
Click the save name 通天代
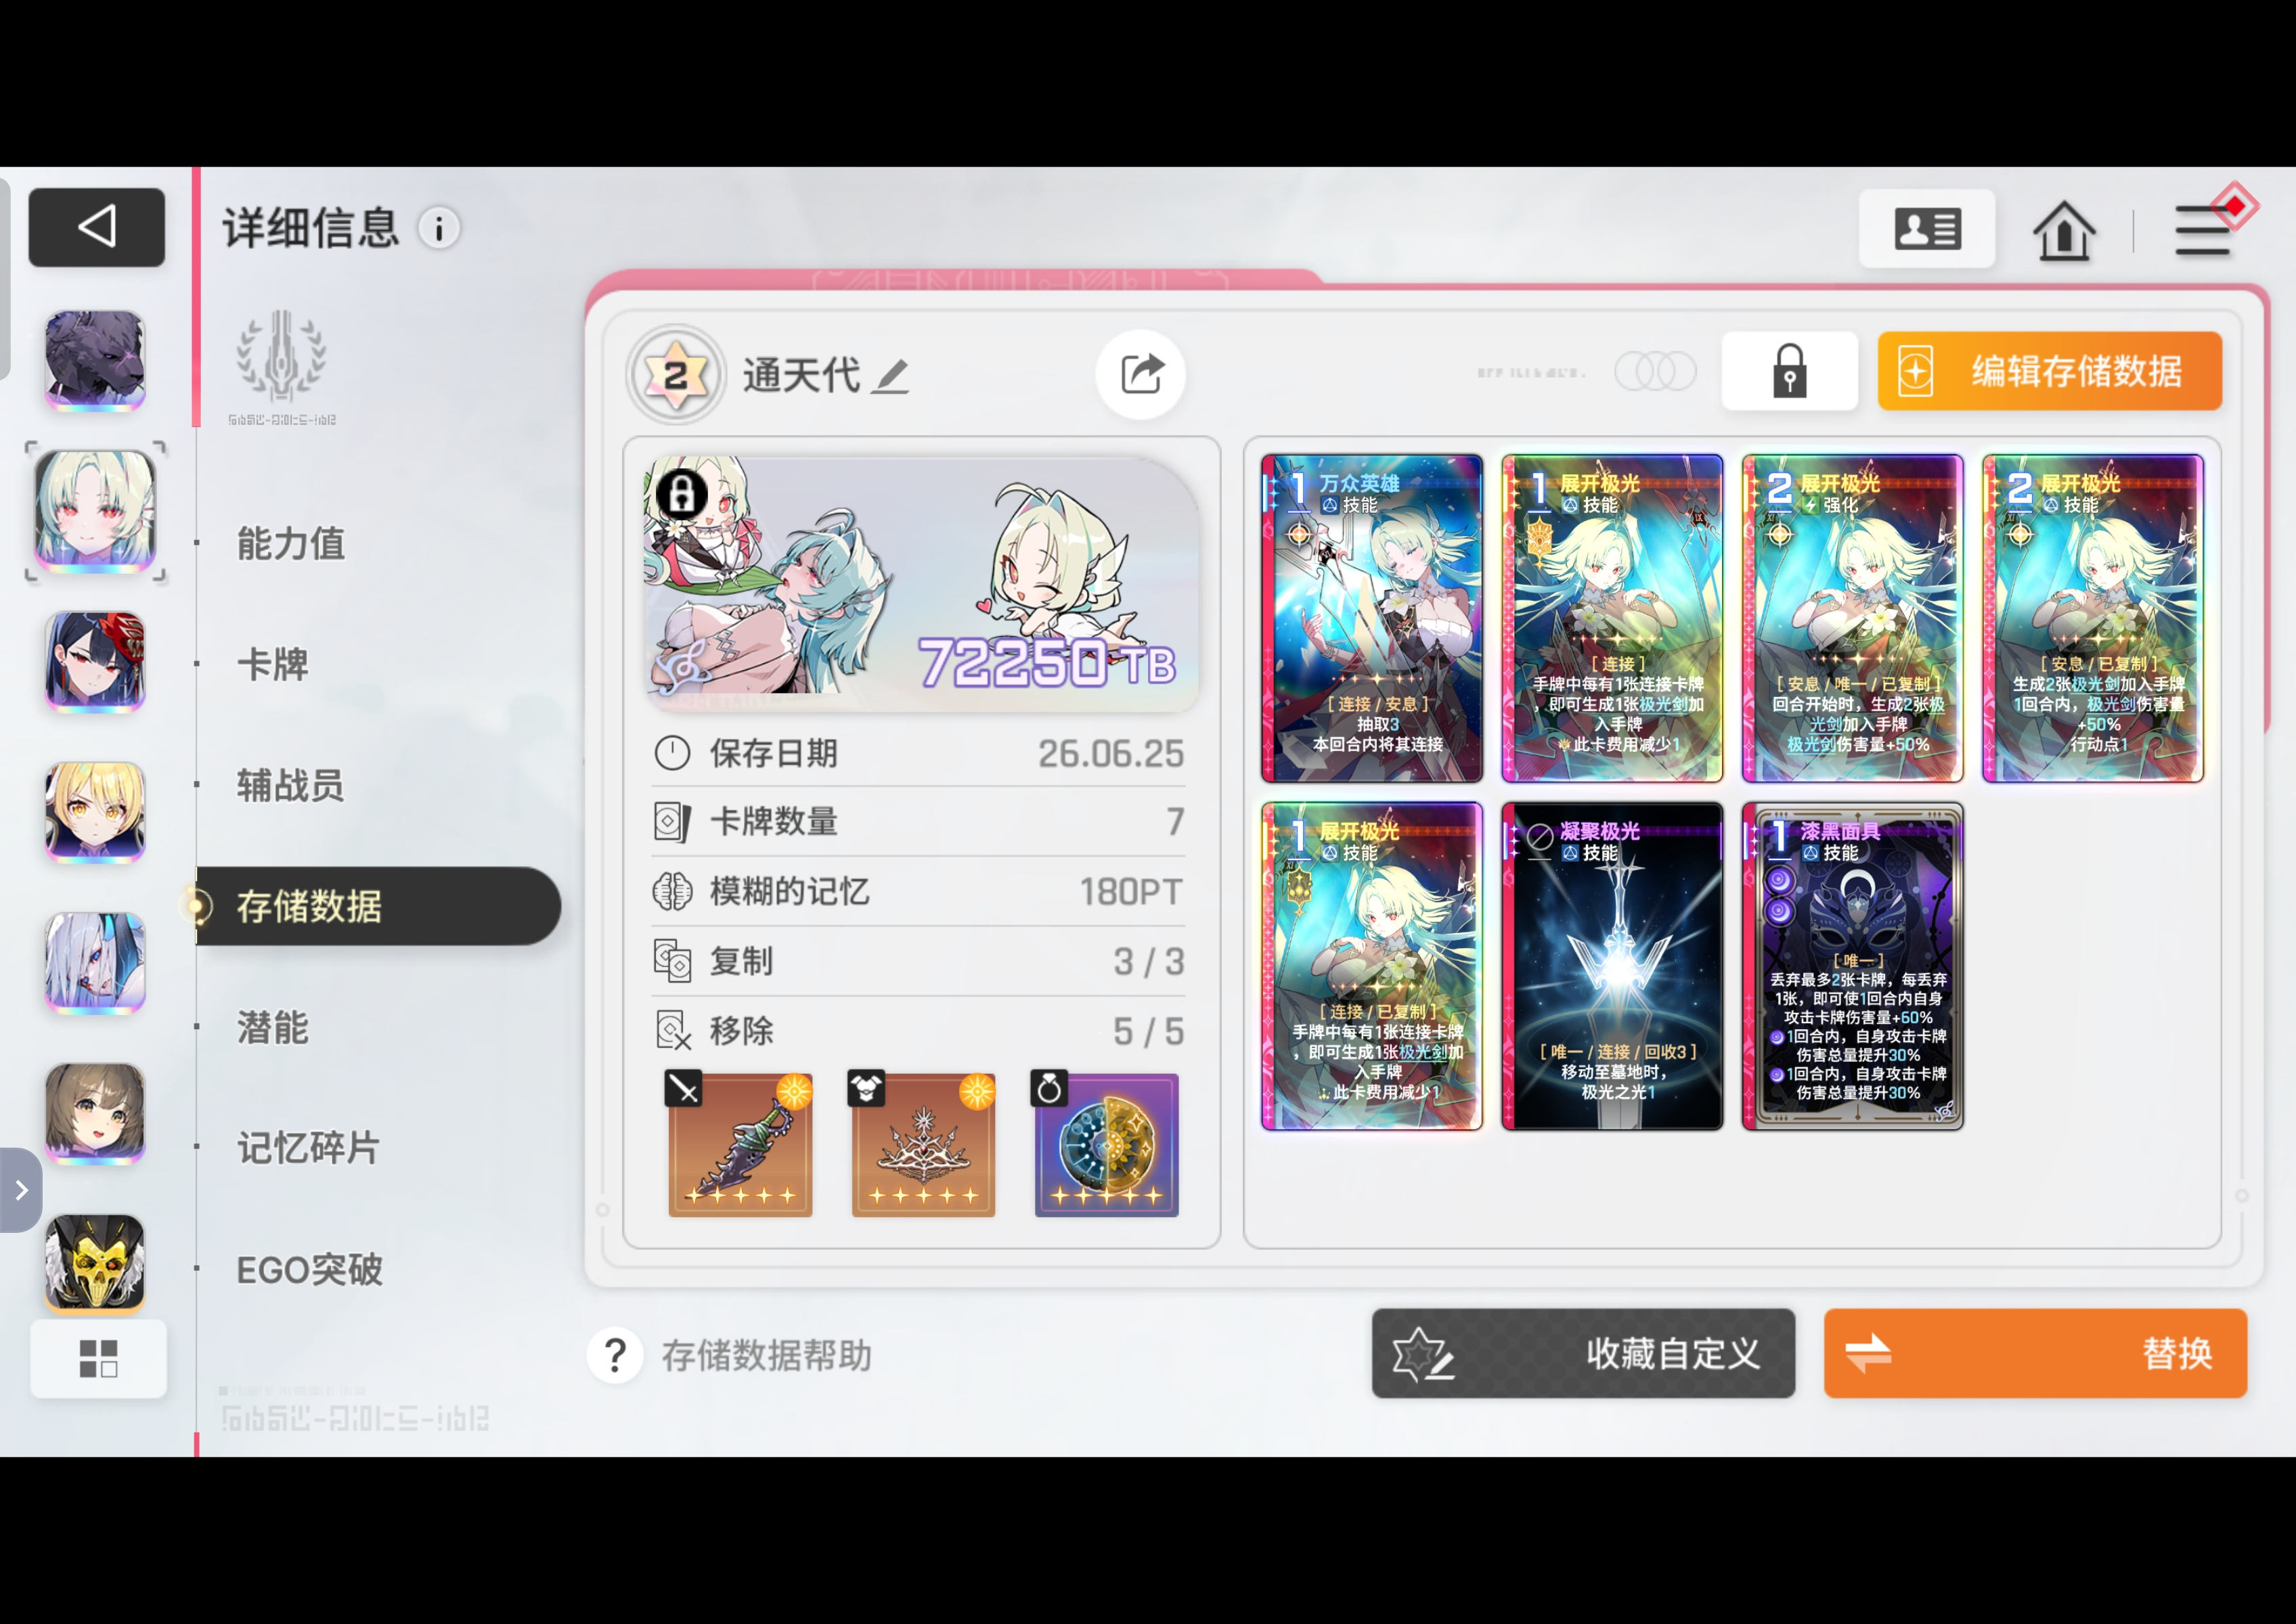(801, 376)
